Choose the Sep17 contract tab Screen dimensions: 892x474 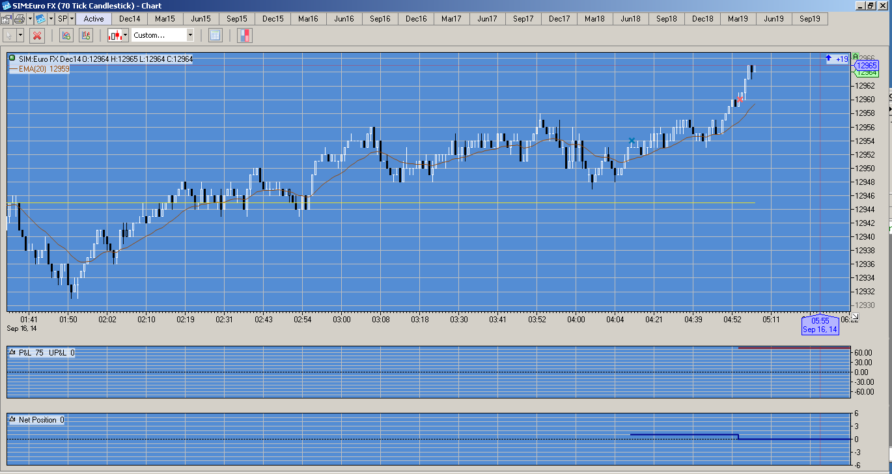click(x=523, y=19)
